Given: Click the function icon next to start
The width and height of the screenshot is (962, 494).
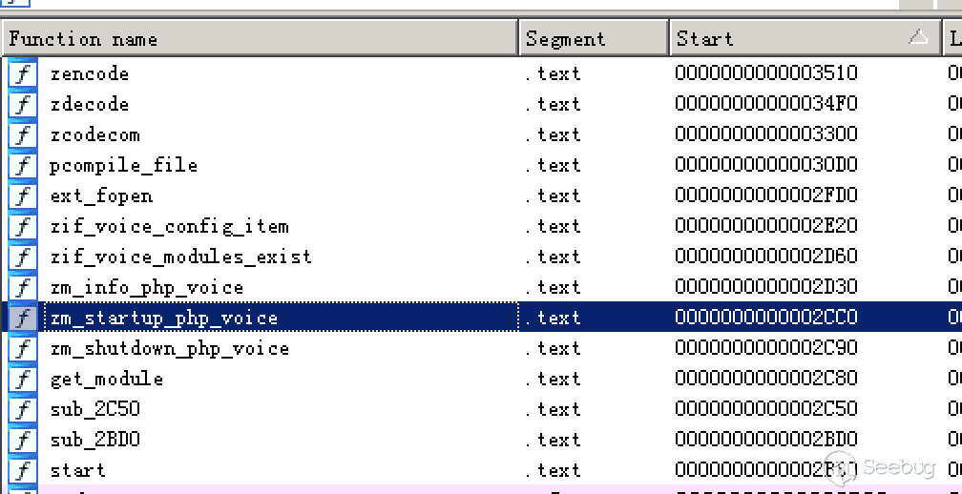Looking at the screenshot, I should click(23, 470).
